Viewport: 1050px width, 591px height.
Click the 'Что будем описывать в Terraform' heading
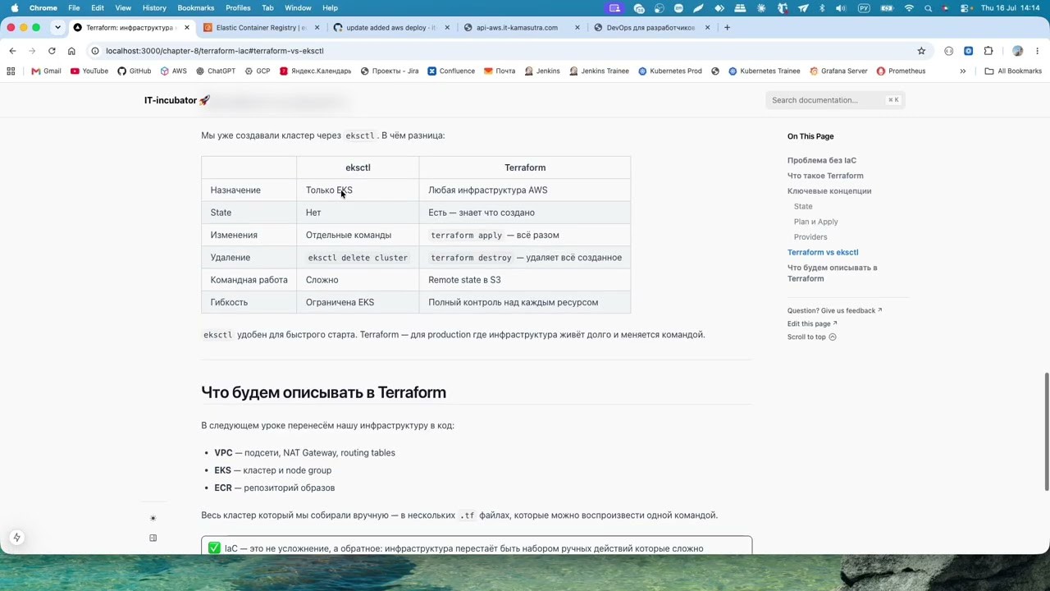[324, 392]
